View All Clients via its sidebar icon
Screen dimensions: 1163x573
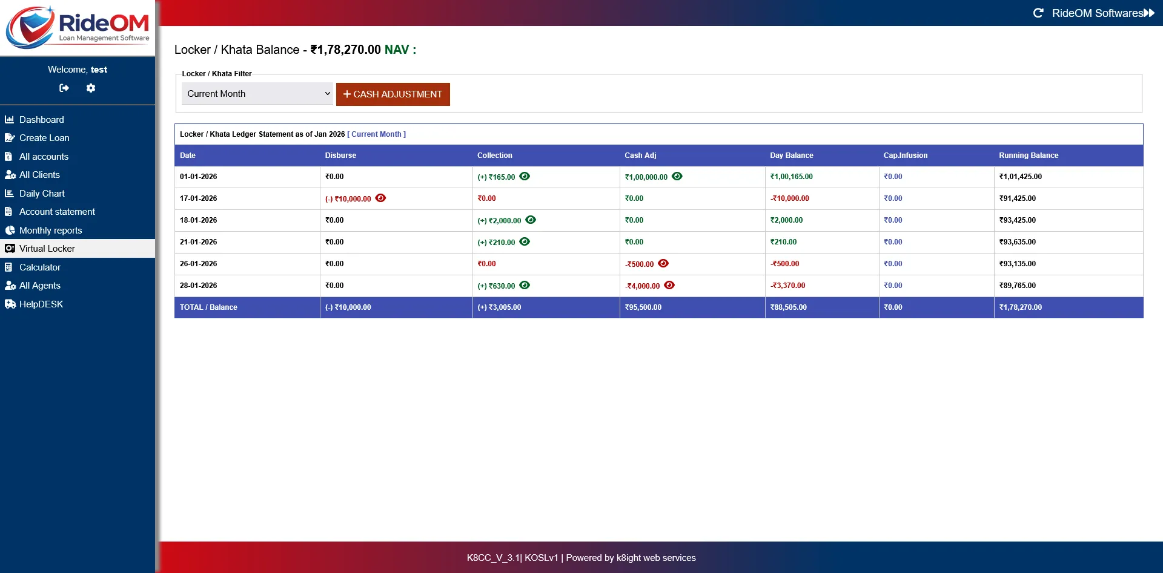click(x=10, y=174)
